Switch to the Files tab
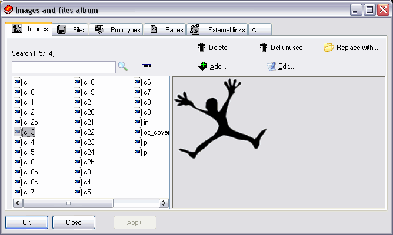 point(71,29)
